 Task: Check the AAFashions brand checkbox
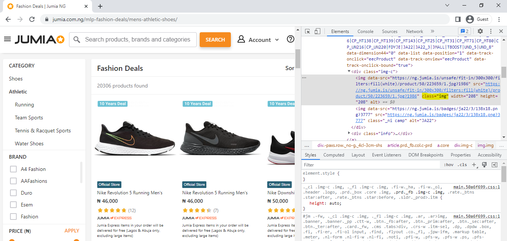tap(13, 181)
